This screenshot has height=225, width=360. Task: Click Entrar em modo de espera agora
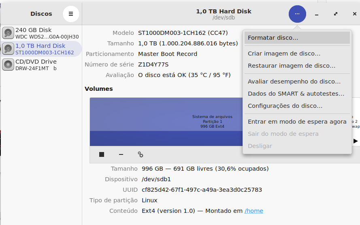pyautogui.click(x=297, y=122)
